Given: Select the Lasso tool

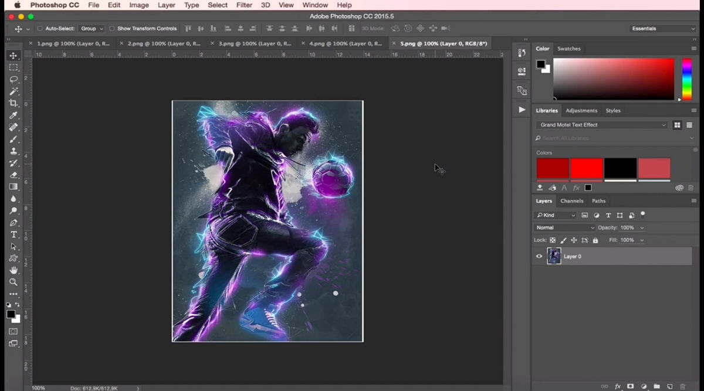Looking at the screenshot, I should pos(13,79).
